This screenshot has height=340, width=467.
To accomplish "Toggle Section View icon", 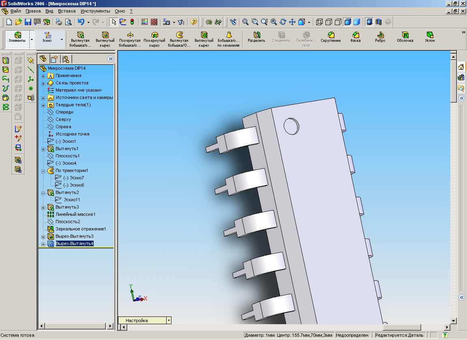I will pyautogui.click(x=379, y=22).
